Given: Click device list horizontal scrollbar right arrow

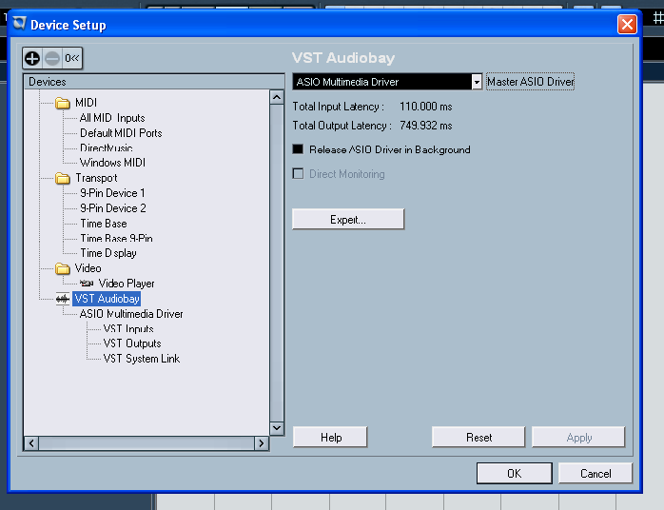Looking at the screenshot, I should 262,443.
